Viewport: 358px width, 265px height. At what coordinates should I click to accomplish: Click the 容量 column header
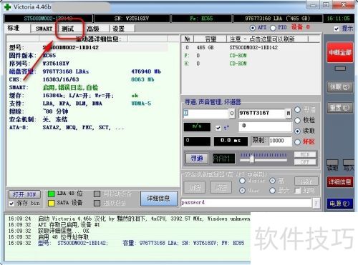point(211,39)
